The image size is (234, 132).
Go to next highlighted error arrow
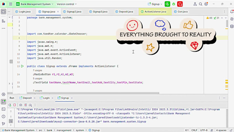click(226, 18)
